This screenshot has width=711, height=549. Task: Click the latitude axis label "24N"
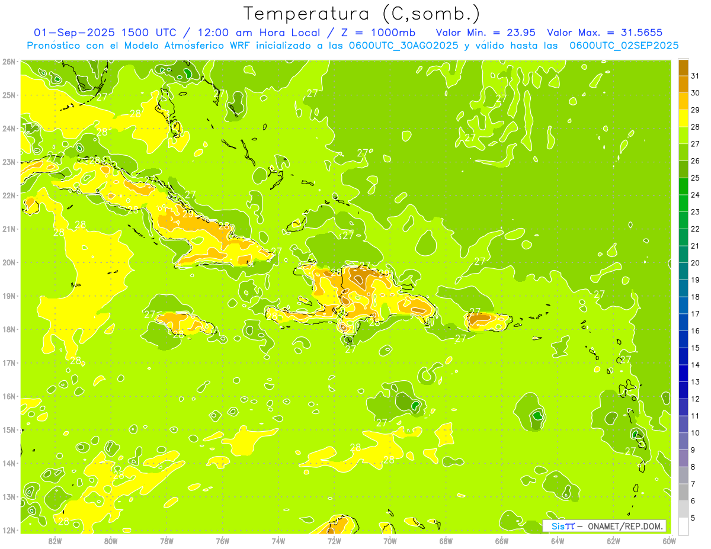(9, 129)
